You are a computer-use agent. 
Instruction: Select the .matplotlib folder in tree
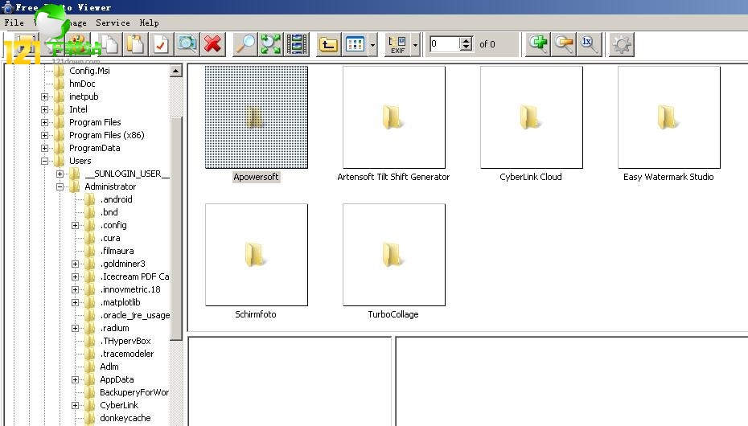pos(121,302)
